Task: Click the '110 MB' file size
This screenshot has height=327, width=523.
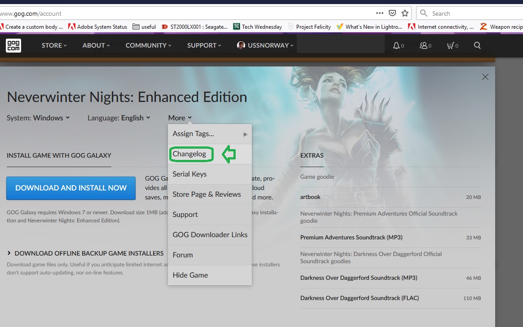Action: pyautogui.click(x=472, y=298)
